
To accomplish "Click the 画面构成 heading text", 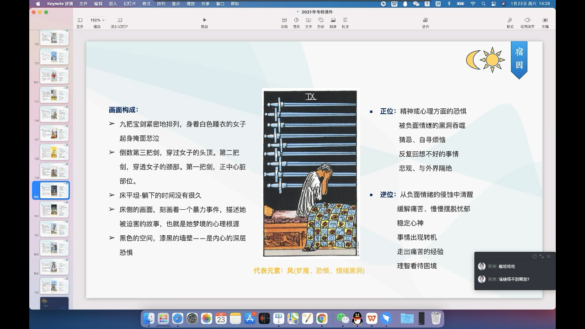I will click(x=123, y=110).
